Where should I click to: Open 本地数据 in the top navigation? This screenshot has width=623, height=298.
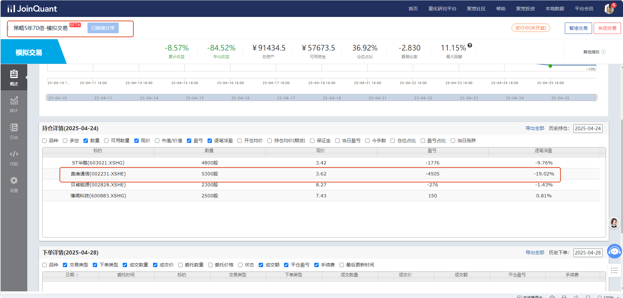pyautogui.click(x=554, y=9)
